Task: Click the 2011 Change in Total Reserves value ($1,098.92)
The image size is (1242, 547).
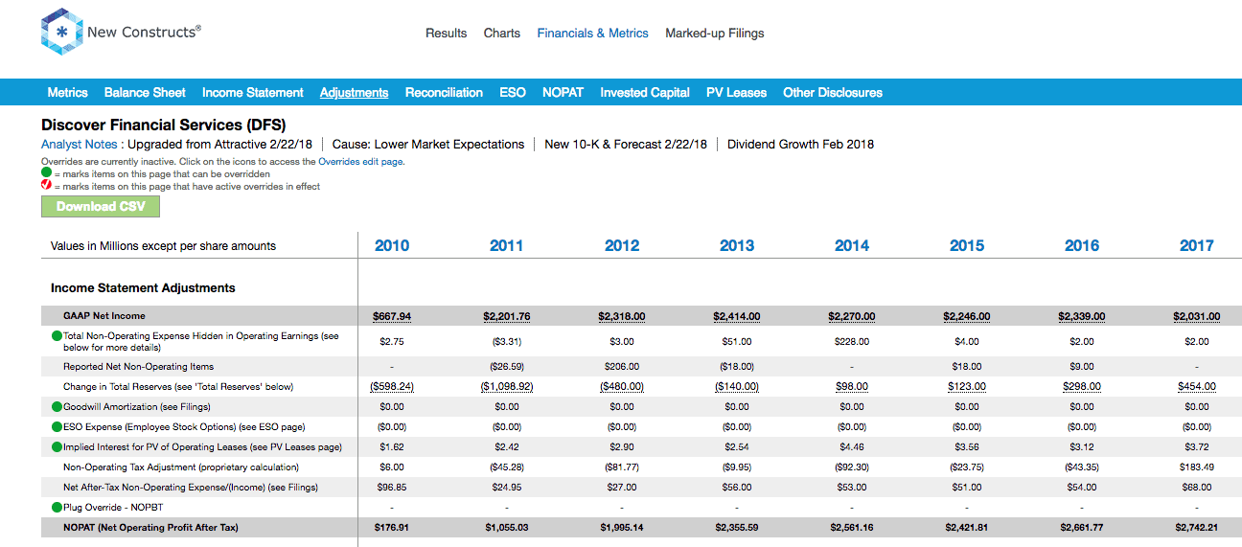Action: [507, 387]
